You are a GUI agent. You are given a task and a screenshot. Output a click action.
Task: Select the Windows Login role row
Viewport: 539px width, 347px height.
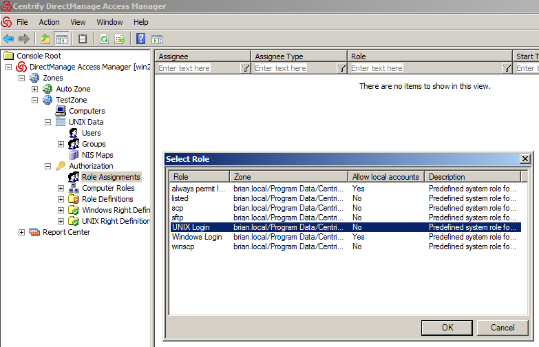(x=346, y=237)
